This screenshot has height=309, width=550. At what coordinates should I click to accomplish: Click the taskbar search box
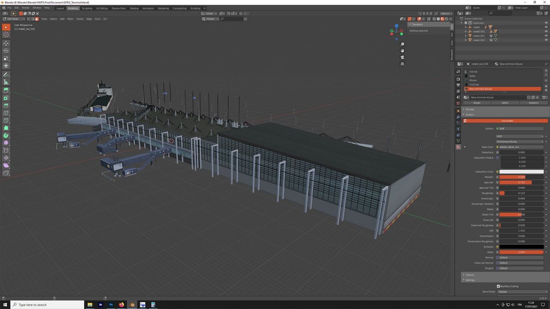(47, 305)
